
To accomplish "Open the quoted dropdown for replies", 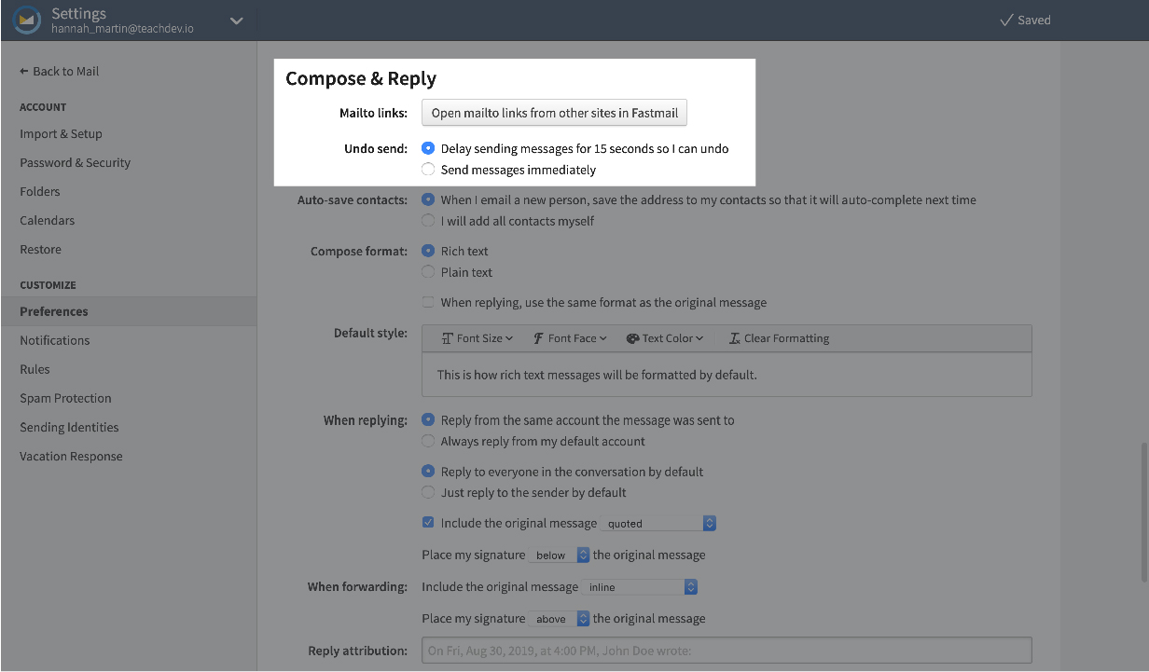I will tap(658, 524).
